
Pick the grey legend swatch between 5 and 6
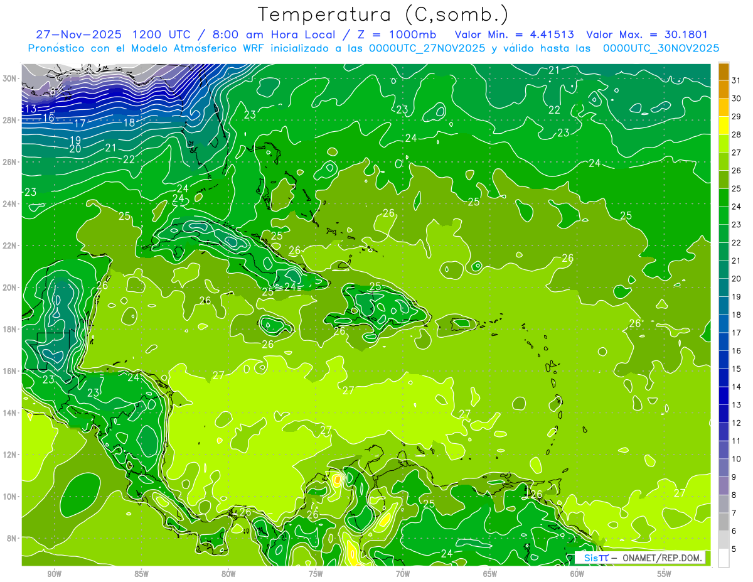point(724,540)
